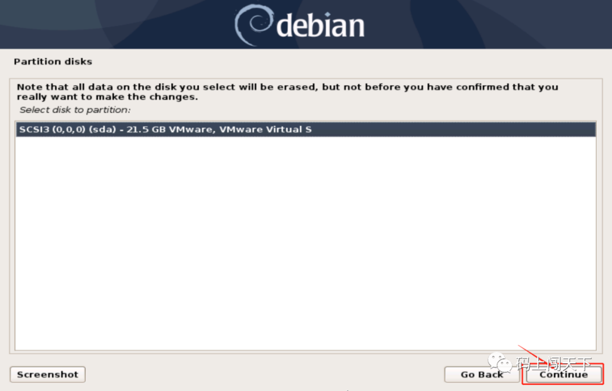Go Back to the previous step

click(482, 375)
